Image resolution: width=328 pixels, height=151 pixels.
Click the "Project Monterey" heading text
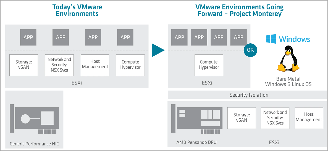point(255,14)
